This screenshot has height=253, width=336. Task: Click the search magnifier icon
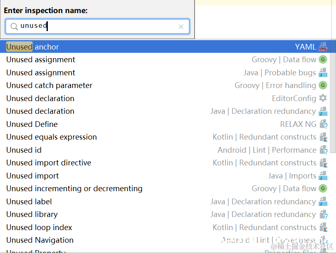coord(14,26)
